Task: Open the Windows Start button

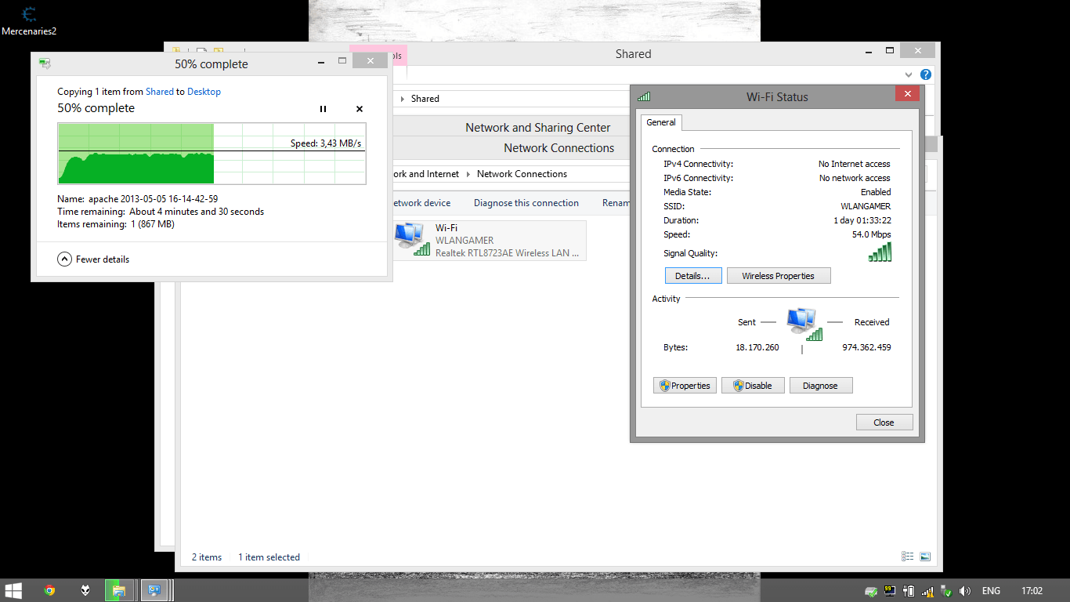Action: pyautogui.click(x=13, y=590)
